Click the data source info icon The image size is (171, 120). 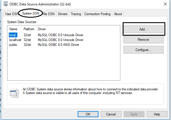(x=14, y=93)
